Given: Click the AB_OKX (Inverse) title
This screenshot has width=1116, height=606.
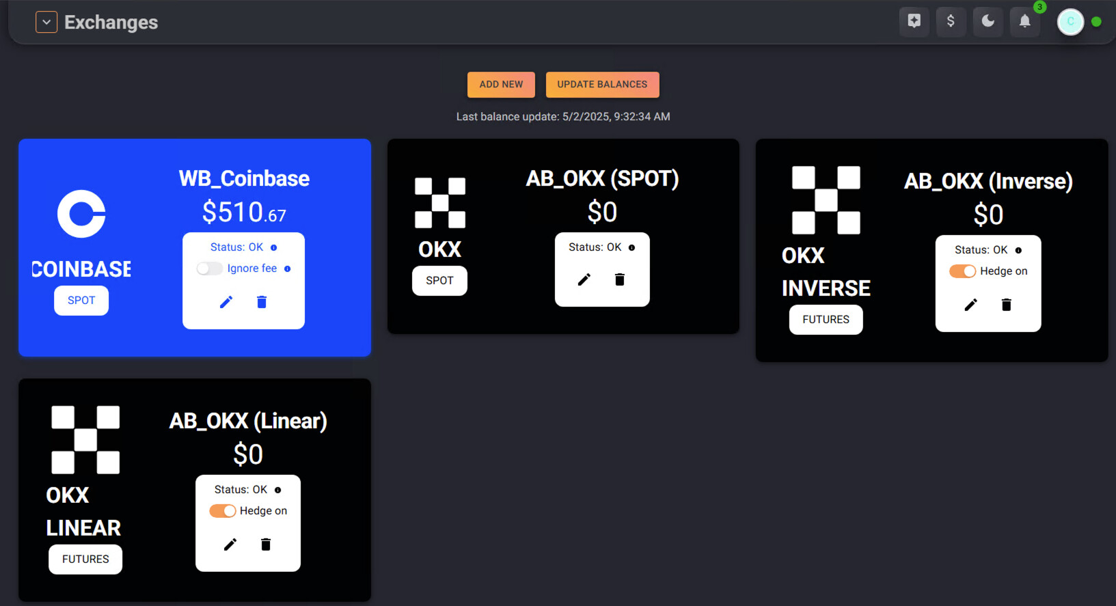Looking at the screenshot, I should tap(988, 182).
